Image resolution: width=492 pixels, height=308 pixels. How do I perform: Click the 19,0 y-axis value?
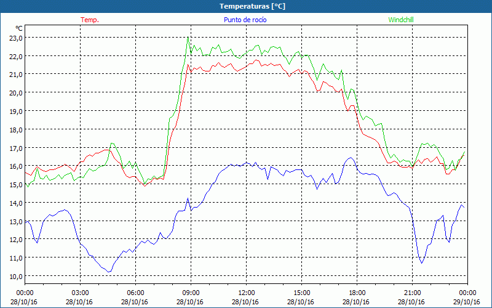pyautogui.click(x=15, y=111)
